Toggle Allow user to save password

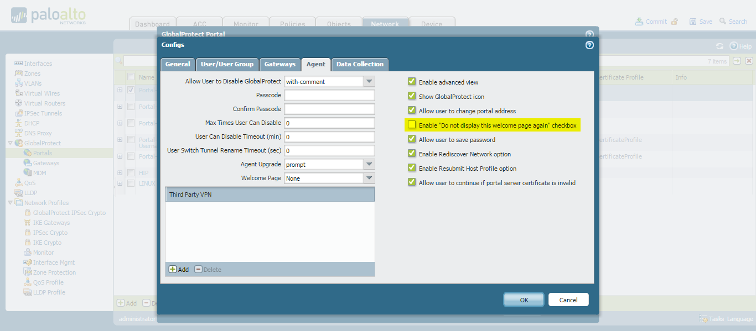click(412, 139)
